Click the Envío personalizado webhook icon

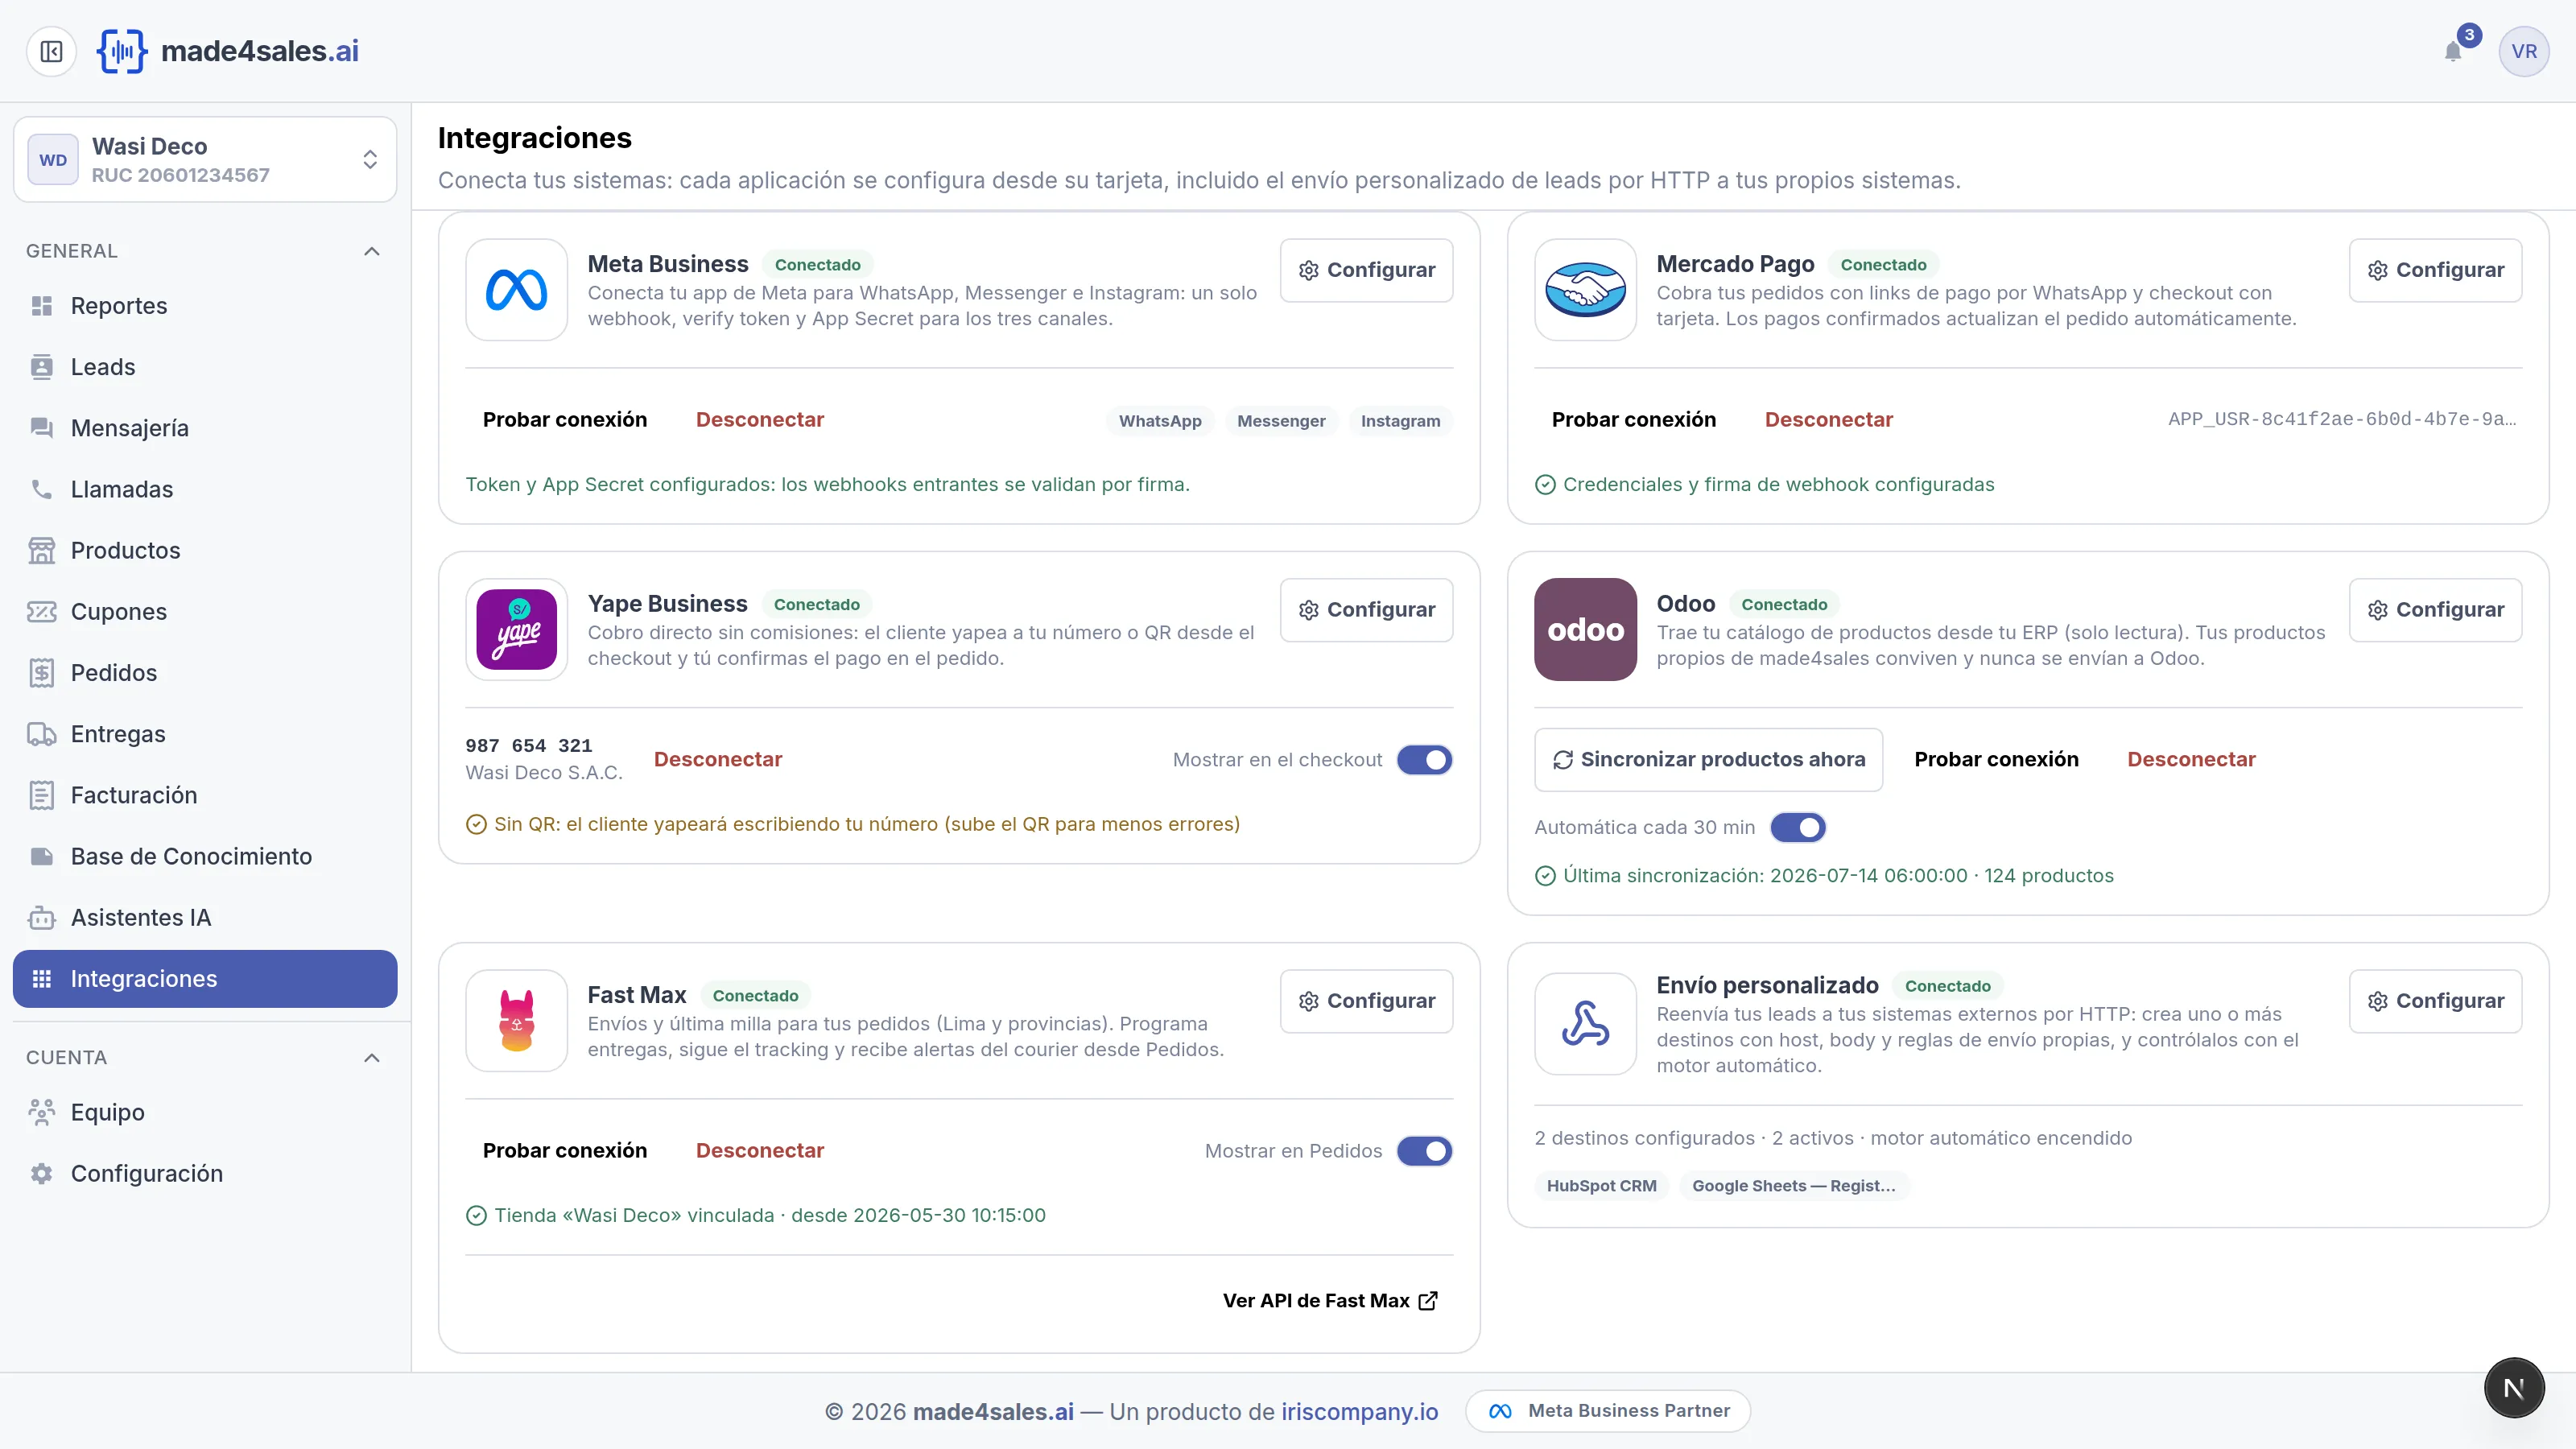point(1585,1024)
